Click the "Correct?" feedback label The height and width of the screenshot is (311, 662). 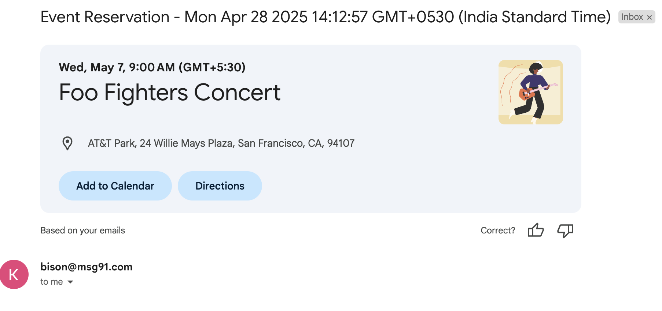pyautogui.click(x=497, y=231)
